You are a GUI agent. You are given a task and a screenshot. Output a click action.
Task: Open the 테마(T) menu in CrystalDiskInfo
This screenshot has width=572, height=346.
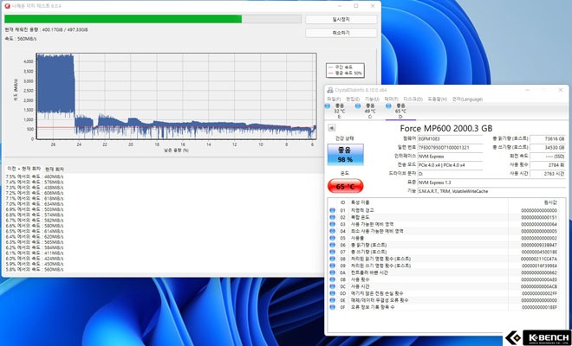point(391,99)
